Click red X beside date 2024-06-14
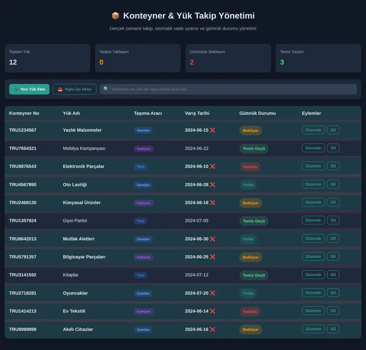The width and height of the screenshot is (366, 350). pyautogui.click(x=213, y=311)
